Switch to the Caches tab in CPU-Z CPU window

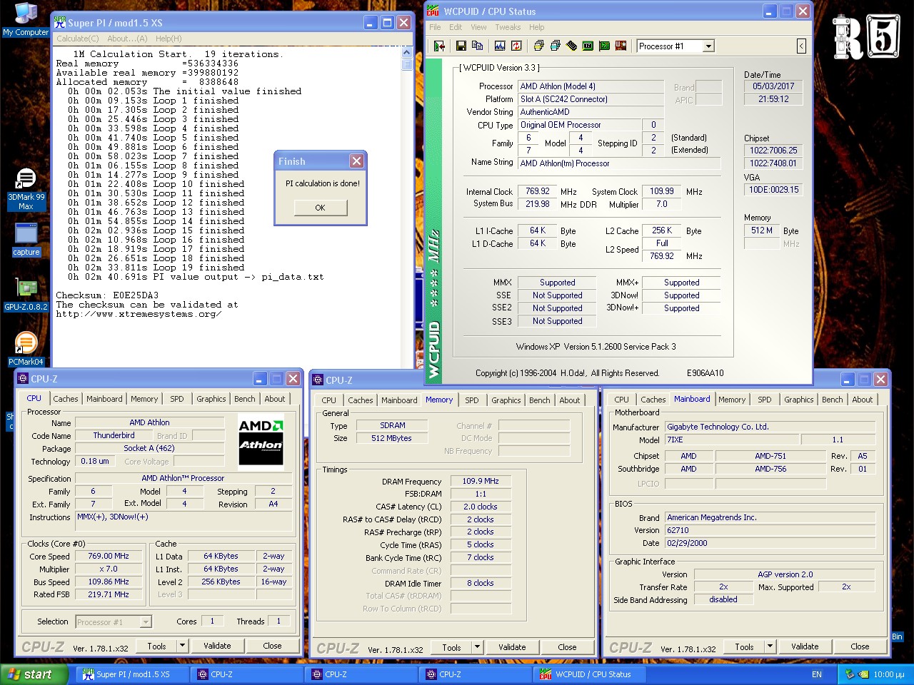pyautogui.click(x=66, y=399)
